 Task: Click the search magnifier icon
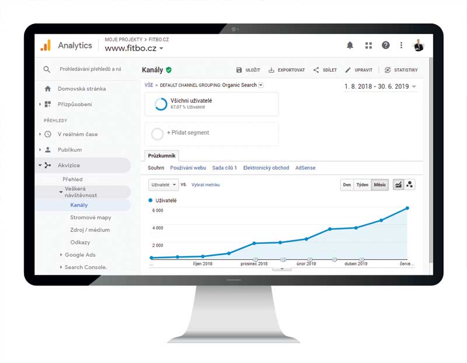click(47, 69)
